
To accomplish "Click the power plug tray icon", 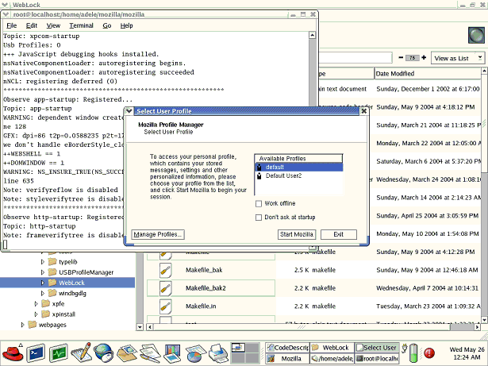I will point(404,349).
